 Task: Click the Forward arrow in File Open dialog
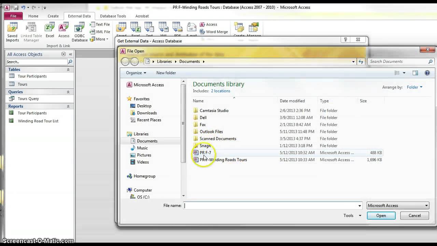tap(135, 61)
